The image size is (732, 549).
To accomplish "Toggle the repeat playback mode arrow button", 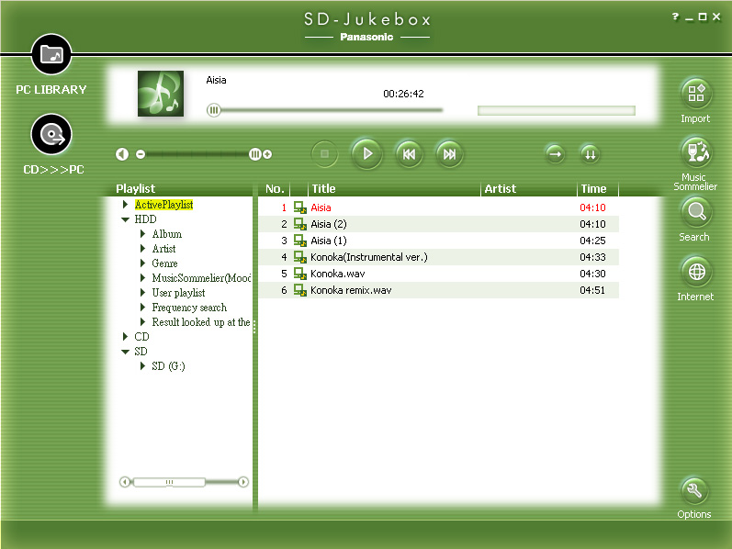I will (x=554, y=154).
